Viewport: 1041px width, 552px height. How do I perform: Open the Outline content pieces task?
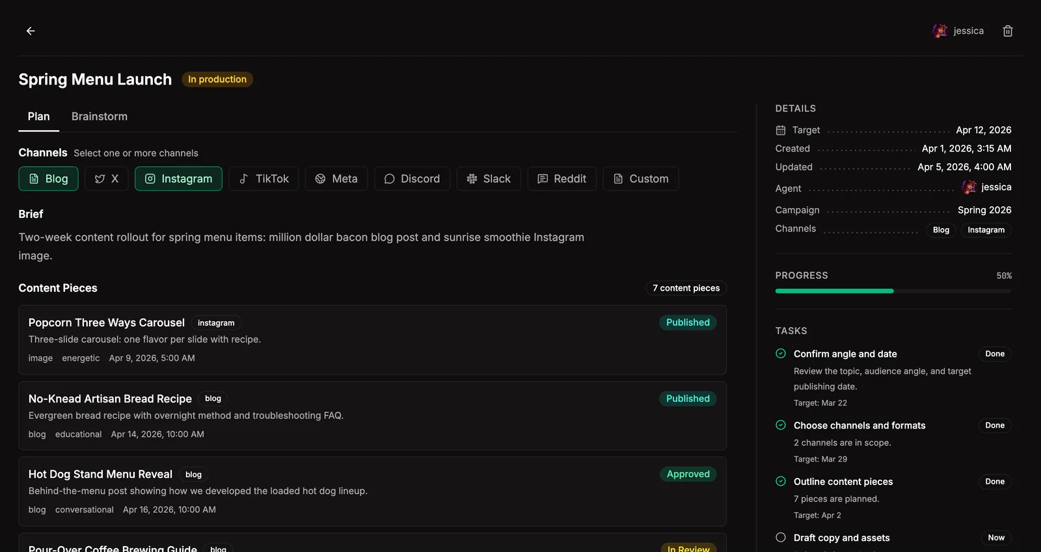pyautogui.click(x=843, y=481)
